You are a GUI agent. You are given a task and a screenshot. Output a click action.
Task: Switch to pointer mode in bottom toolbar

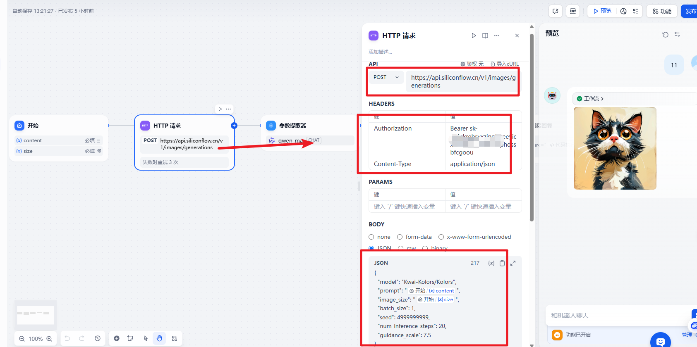coord(146,338)
